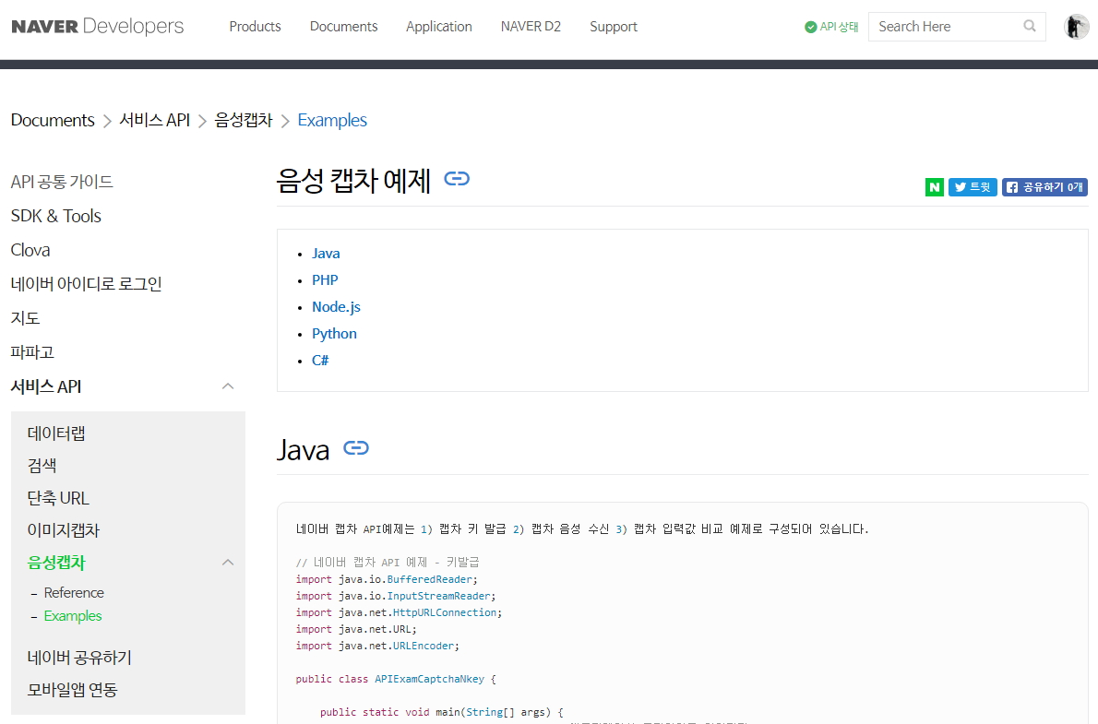Image resolution: width=1098 pixels, height=724 pixels.
Task: Open the NAVER D2 menu
Action: [531, 27]
